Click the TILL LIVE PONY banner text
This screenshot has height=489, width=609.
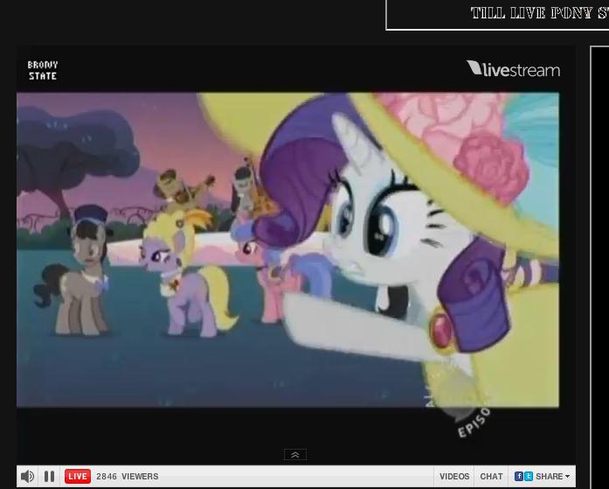(x=539, y=13)
